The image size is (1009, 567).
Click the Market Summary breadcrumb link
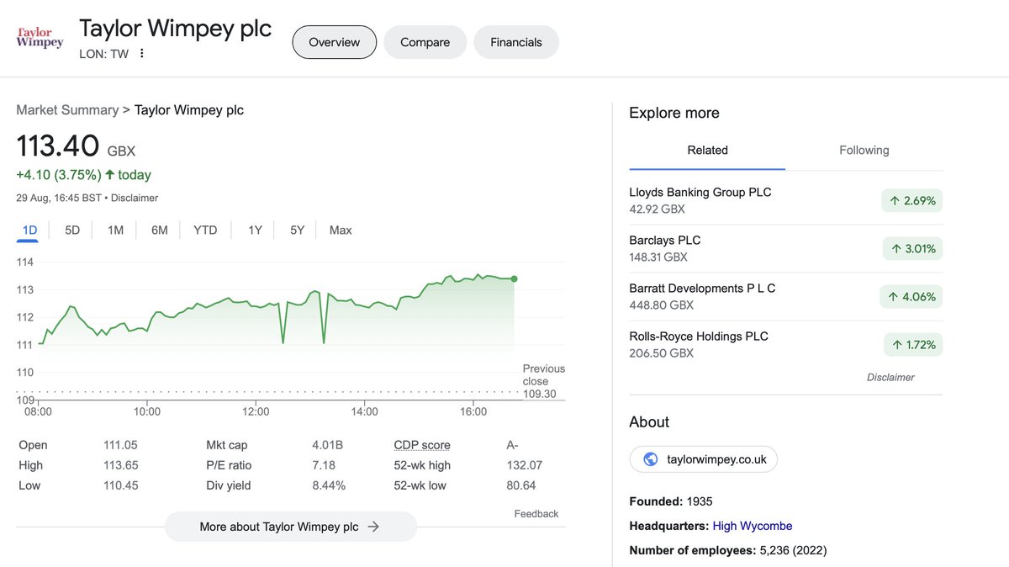tap(67, 109)
